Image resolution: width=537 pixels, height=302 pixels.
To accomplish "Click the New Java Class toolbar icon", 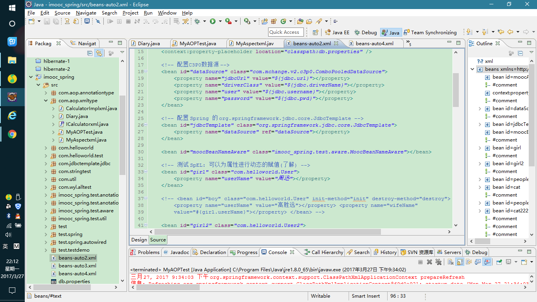I will tap(283, 21).
